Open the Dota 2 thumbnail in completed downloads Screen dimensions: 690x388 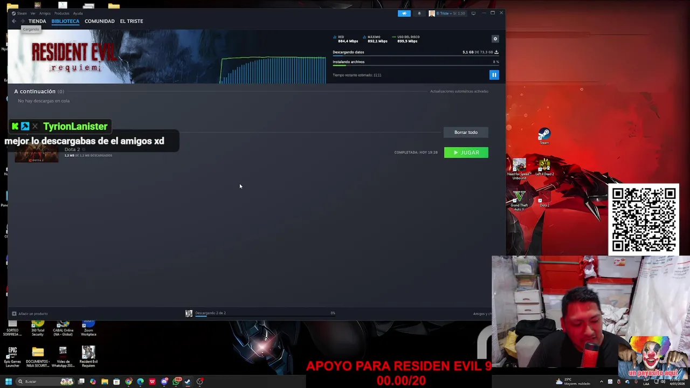tap(37, 154)
